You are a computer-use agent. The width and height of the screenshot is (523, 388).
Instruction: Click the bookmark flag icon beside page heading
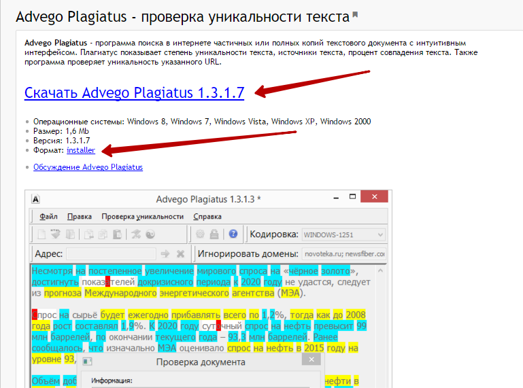pos(355,15)
